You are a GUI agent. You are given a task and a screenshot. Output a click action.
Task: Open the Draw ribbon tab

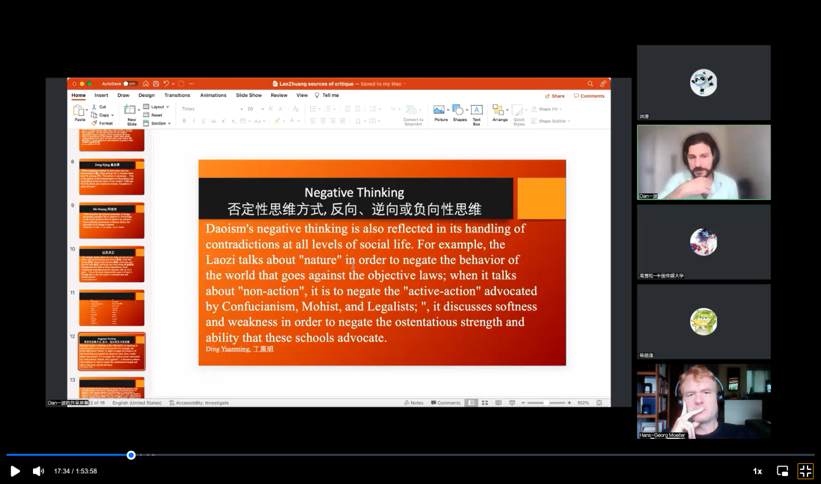123,96
